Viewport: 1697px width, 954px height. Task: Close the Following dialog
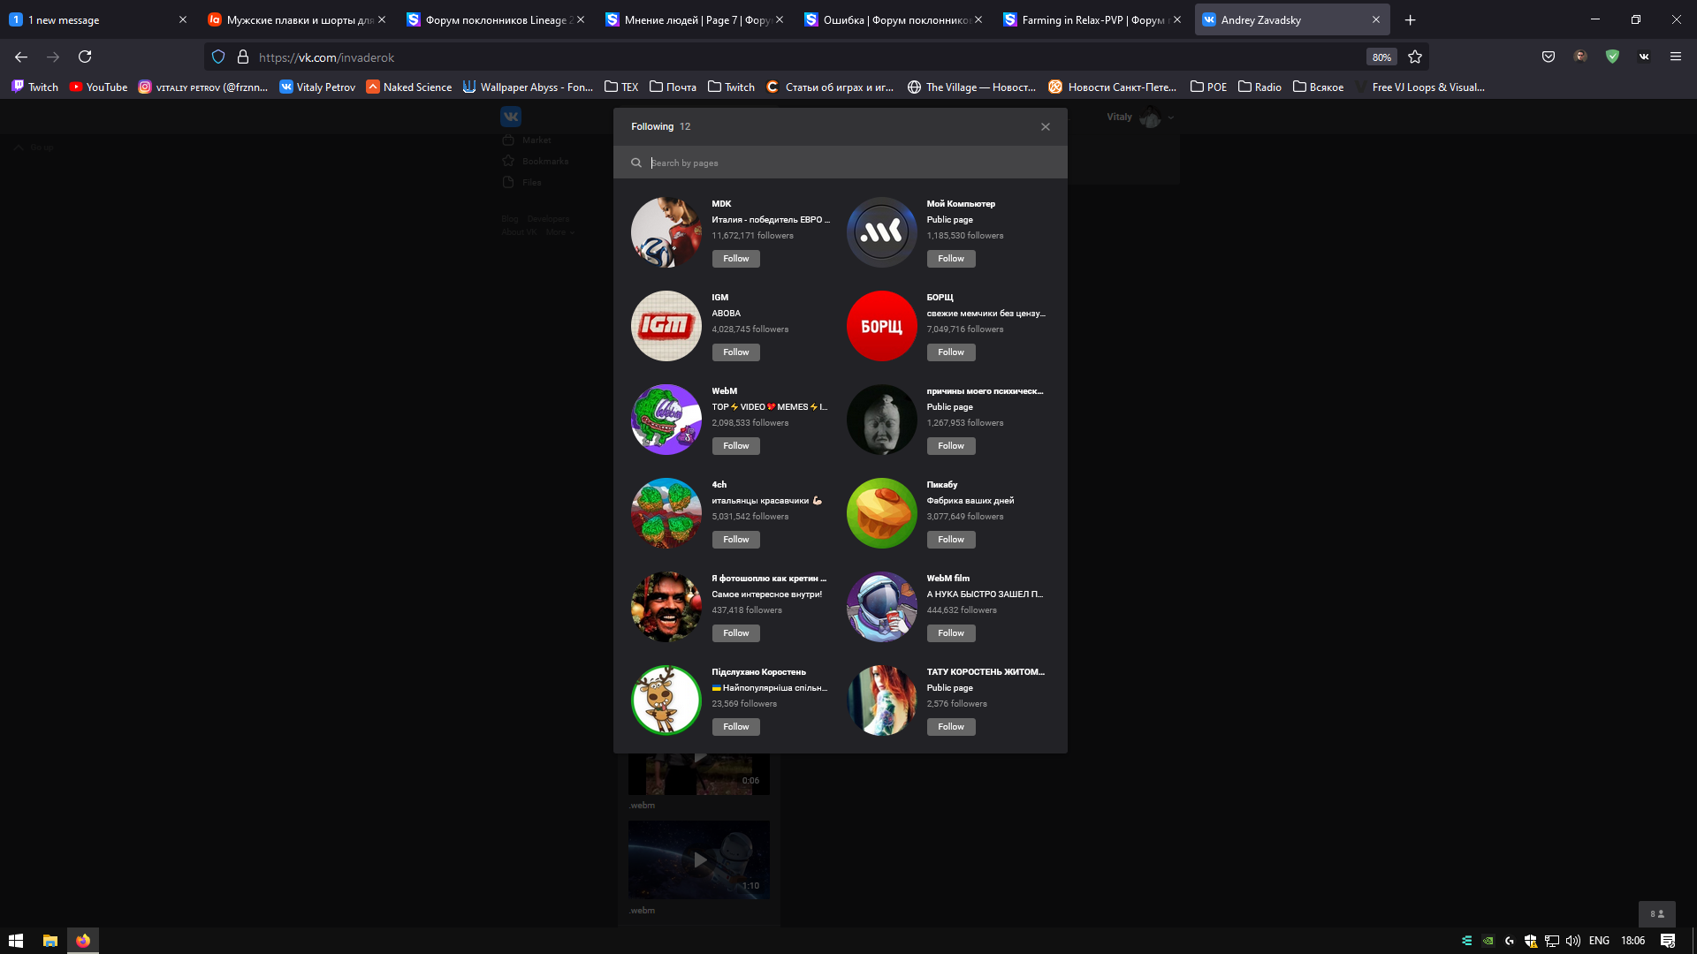[x=1046, y=127]
